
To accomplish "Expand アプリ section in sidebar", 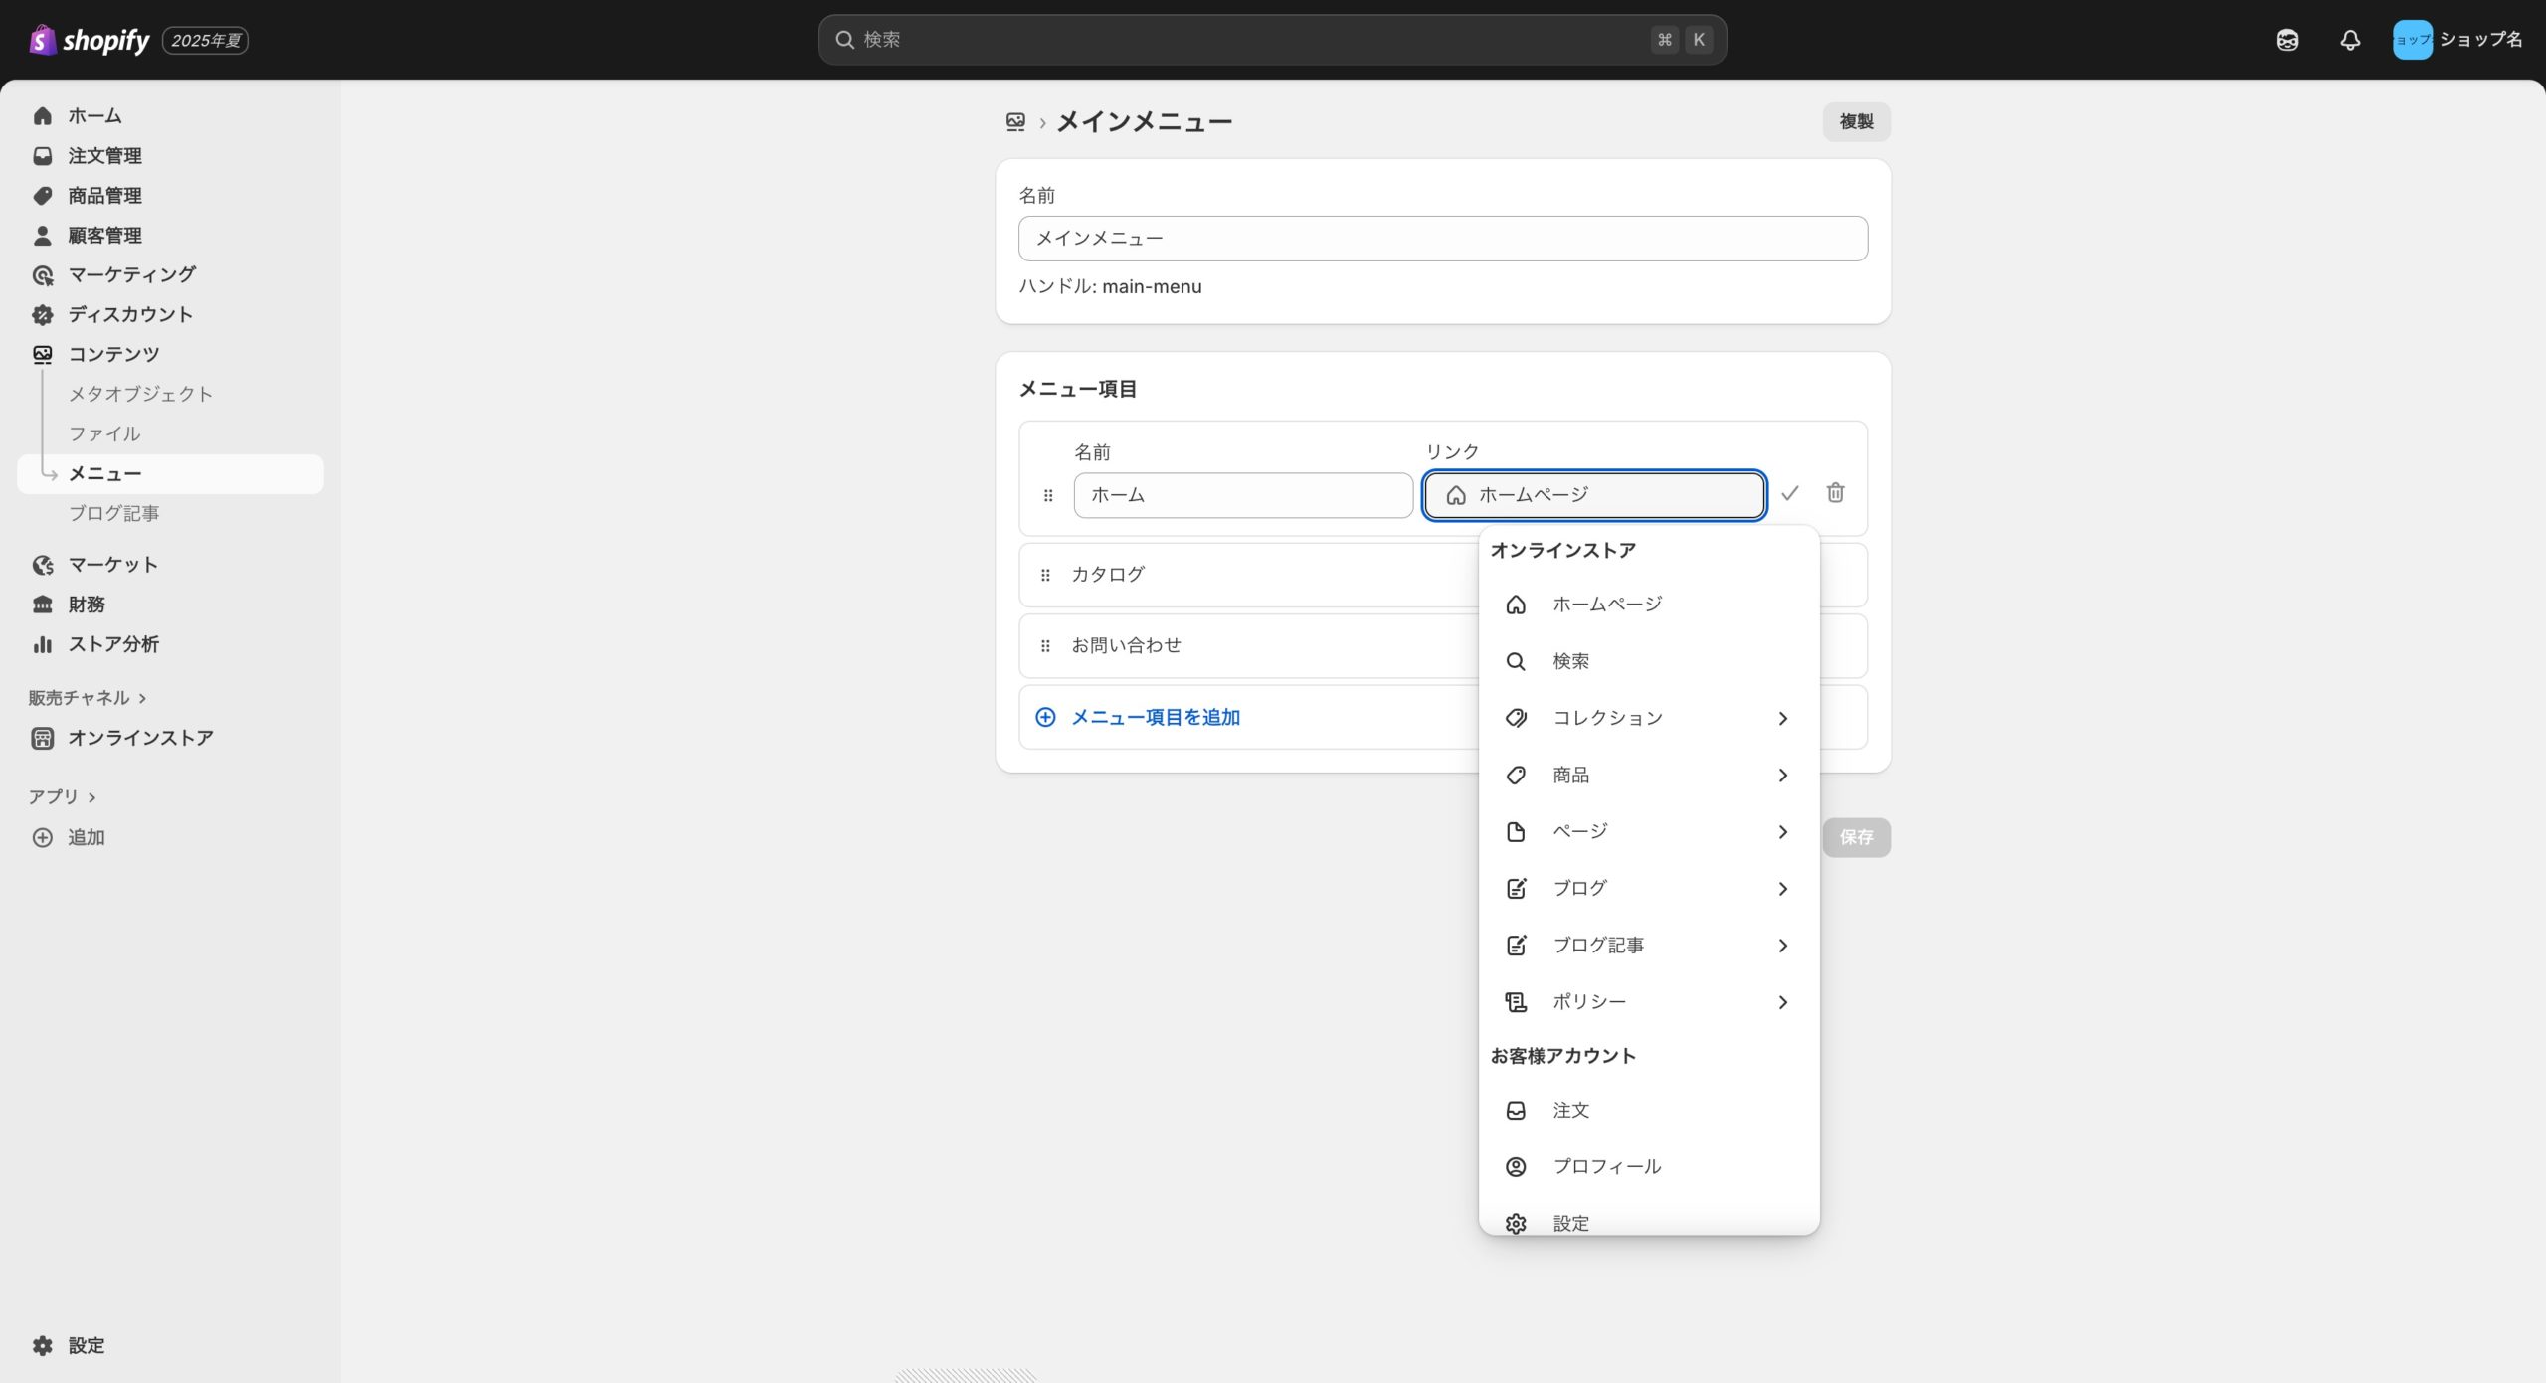I will (62, 797).
